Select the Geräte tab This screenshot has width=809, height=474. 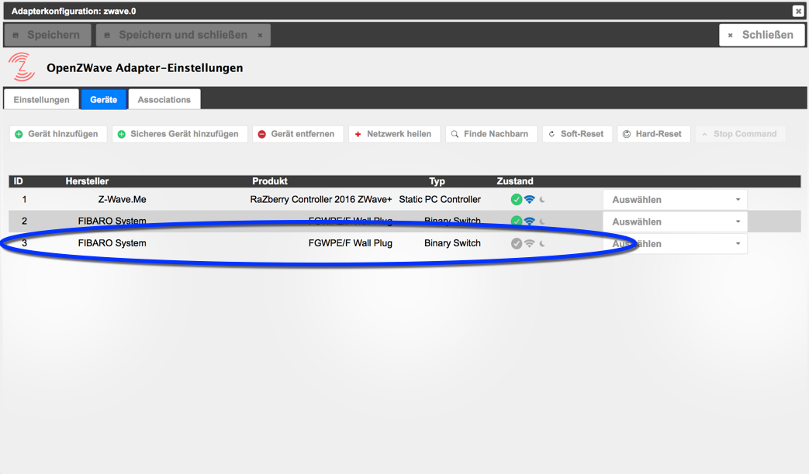point(104,99)
